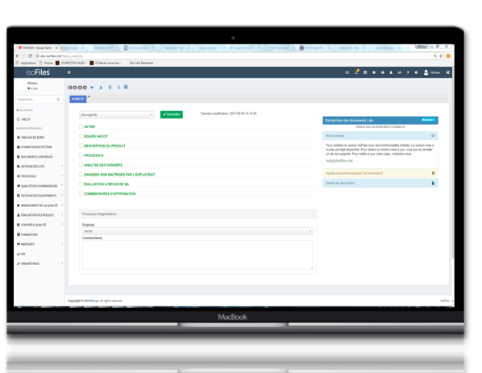Select the blue HACCP tab

pyautogui.click(x=77, y=99)
